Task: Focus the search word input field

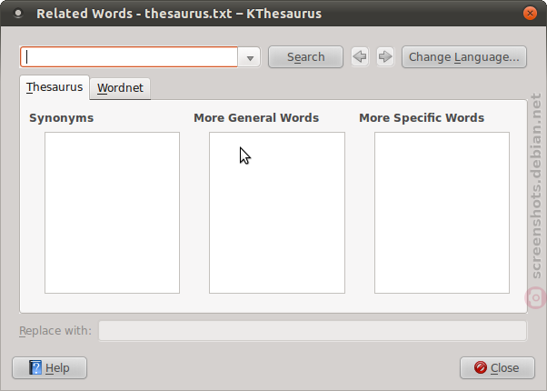Action: point(129,57)
